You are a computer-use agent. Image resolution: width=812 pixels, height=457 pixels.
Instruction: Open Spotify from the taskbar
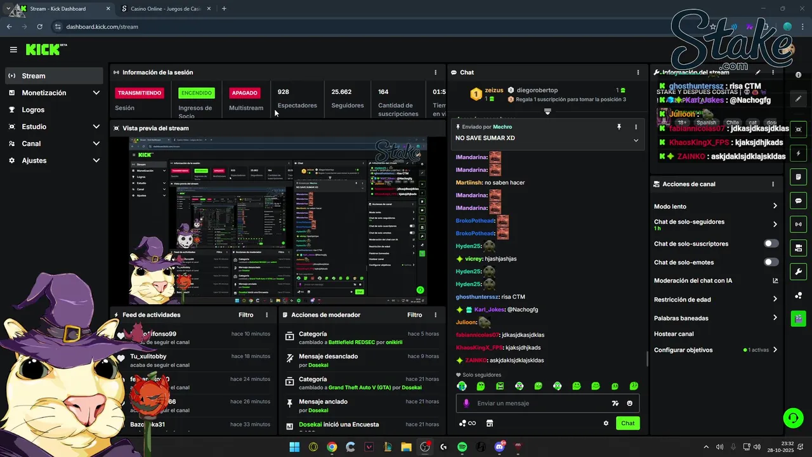tap(462, 447)
